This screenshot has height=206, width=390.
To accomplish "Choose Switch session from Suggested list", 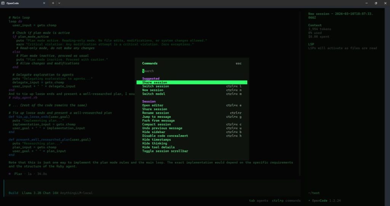I will 155,86.
